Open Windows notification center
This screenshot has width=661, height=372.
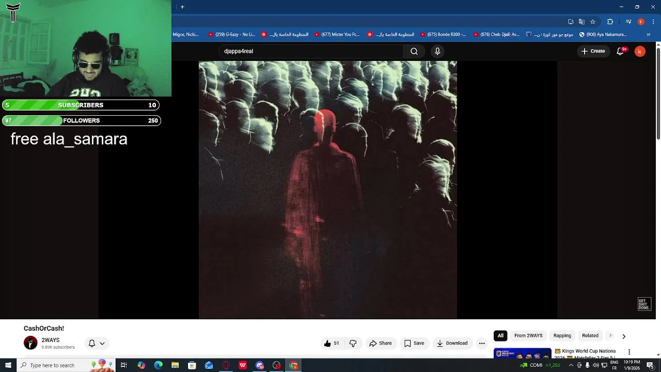click(650, 365)
